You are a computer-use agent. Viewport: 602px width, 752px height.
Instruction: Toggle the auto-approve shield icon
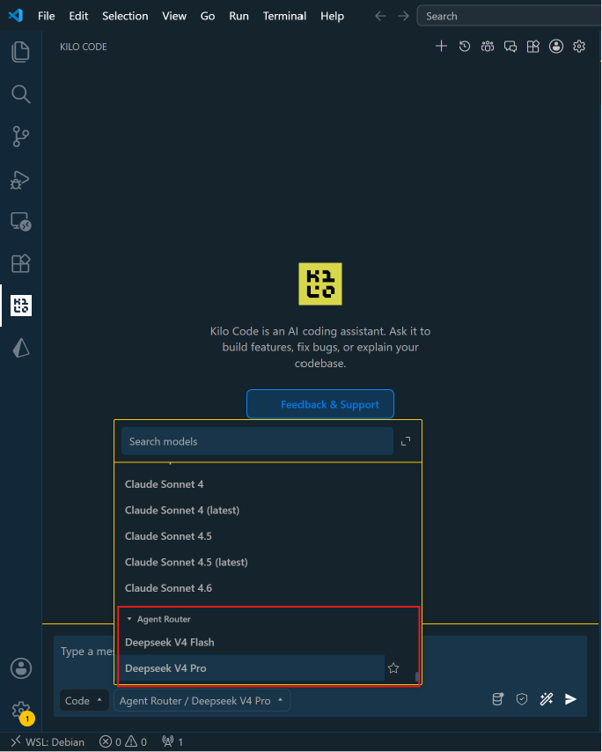click(522, 699)
